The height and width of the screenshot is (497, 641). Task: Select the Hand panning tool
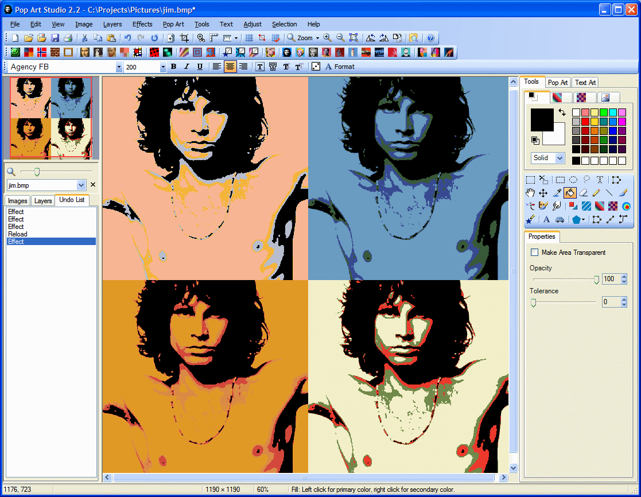coord(531,193)
